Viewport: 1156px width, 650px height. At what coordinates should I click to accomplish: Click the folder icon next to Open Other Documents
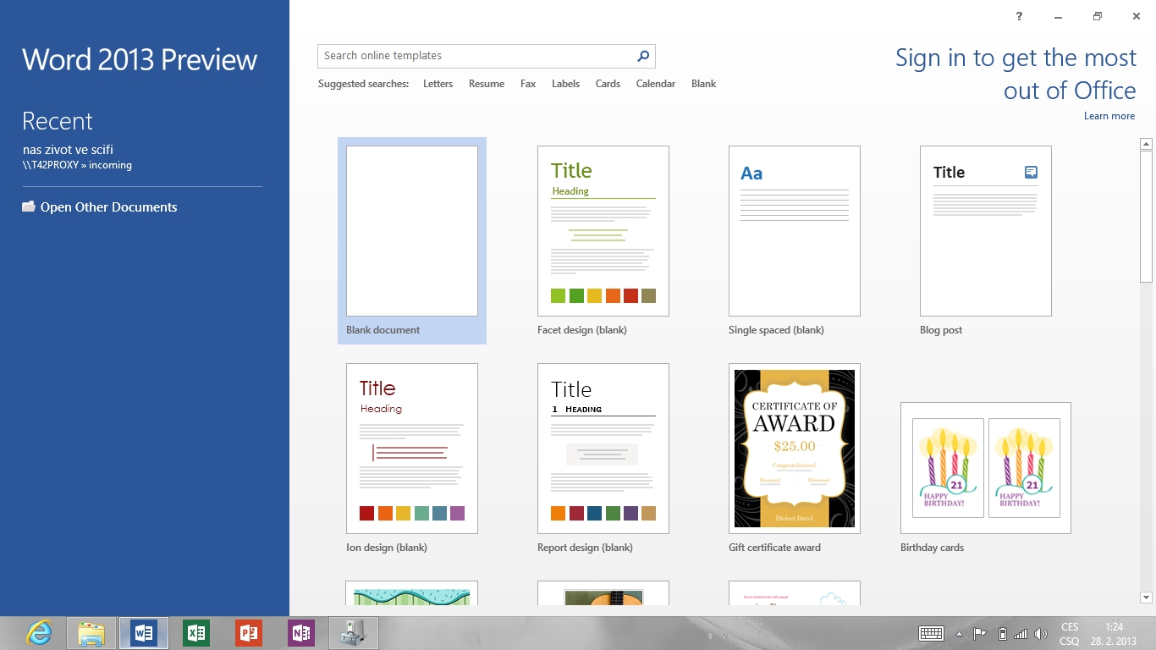point(29,207)
